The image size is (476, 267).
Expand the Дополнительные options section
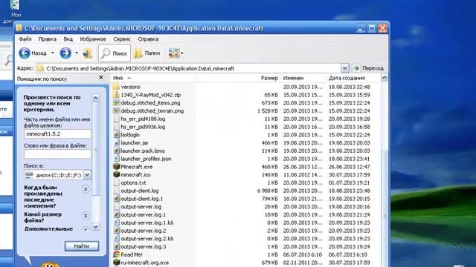[86, 229]
